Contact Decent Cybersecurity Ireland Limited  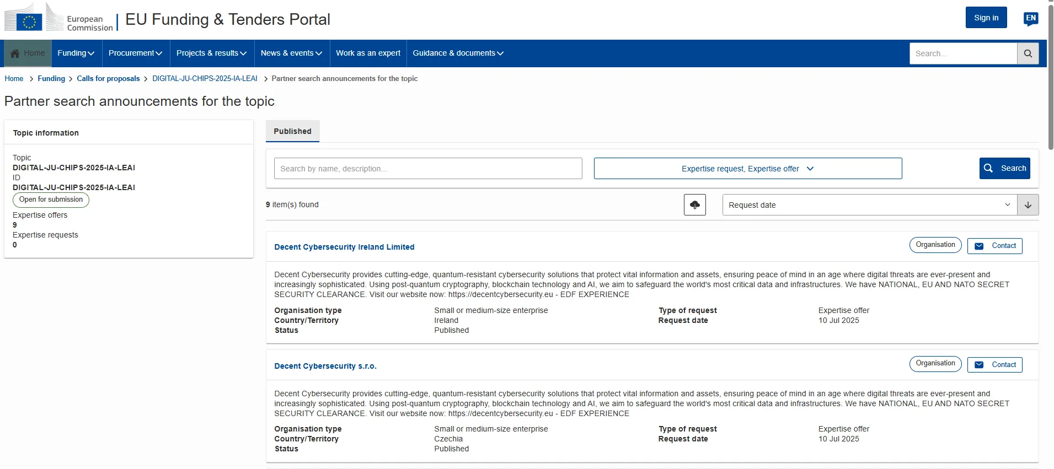tap(995, 246)
